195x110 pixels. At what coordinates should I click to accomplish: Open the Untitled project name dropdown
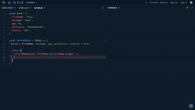[32, 2]
